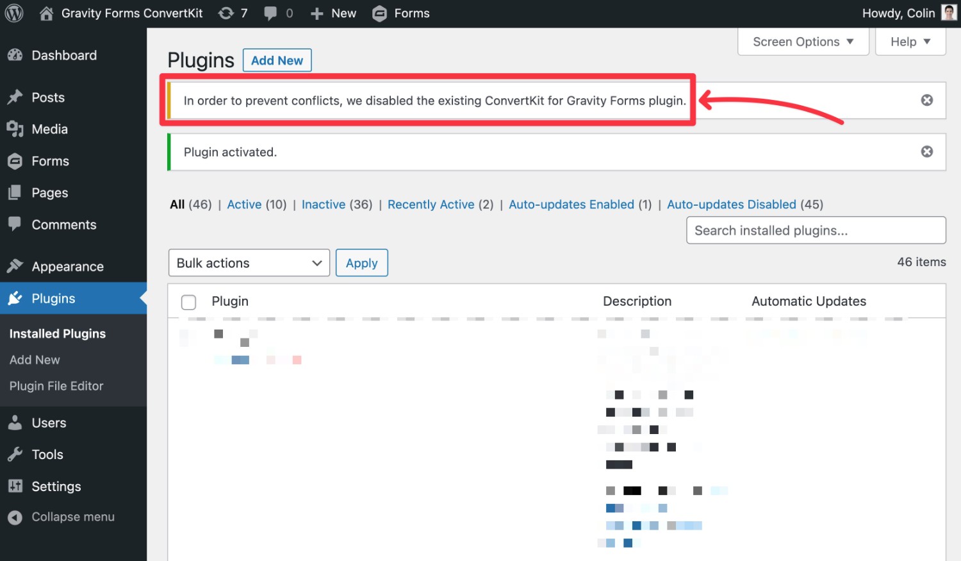Click the Tools wrench icon
Screen dimensions: 961x561
15,455
